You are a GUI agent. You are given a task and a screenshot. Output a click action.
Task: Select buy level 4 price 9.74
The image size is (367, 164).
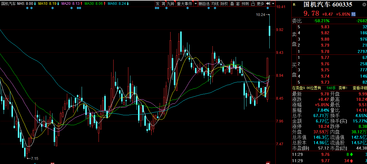tap(325, 76)
